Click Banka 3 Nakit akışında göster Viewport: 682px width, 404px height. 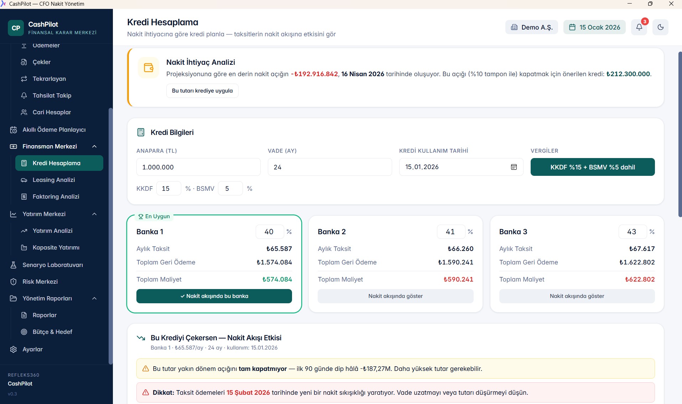(x=577, y=296)
